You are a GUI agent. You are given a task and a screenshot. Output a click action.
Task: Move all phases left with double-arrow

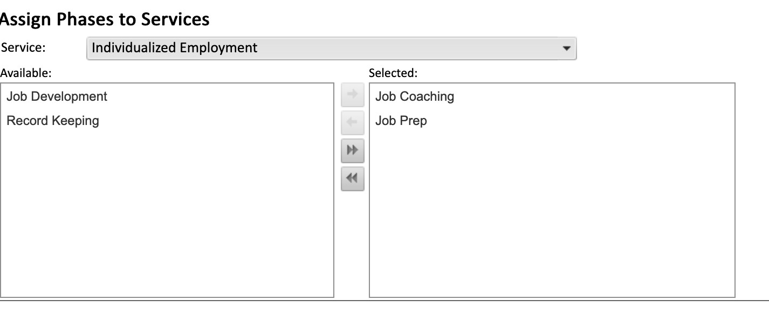tap(353, 179)
